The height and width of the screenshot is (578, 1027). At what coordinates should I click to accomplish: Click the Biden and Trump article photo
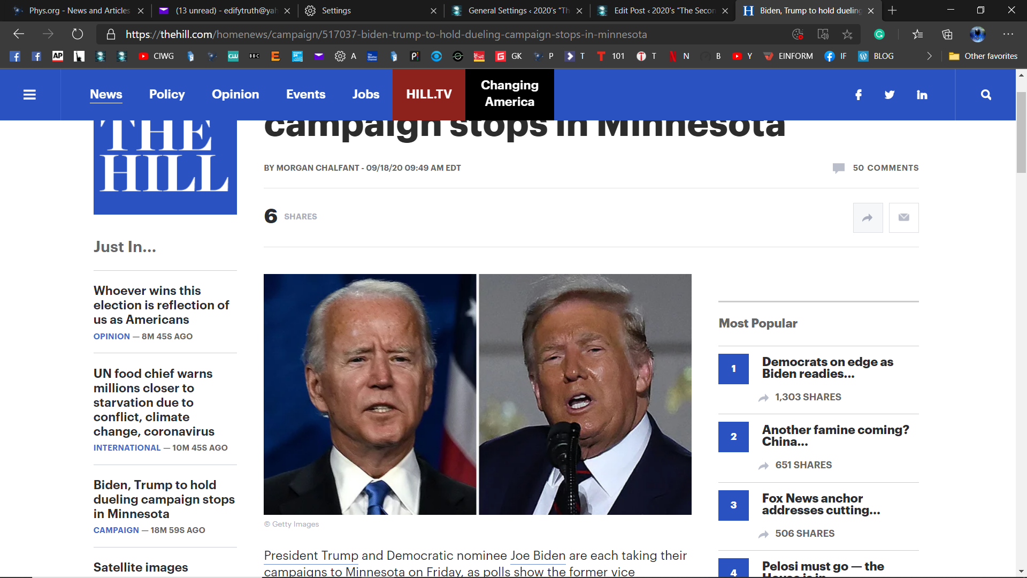pyautogui.click(x=477, y=394)
